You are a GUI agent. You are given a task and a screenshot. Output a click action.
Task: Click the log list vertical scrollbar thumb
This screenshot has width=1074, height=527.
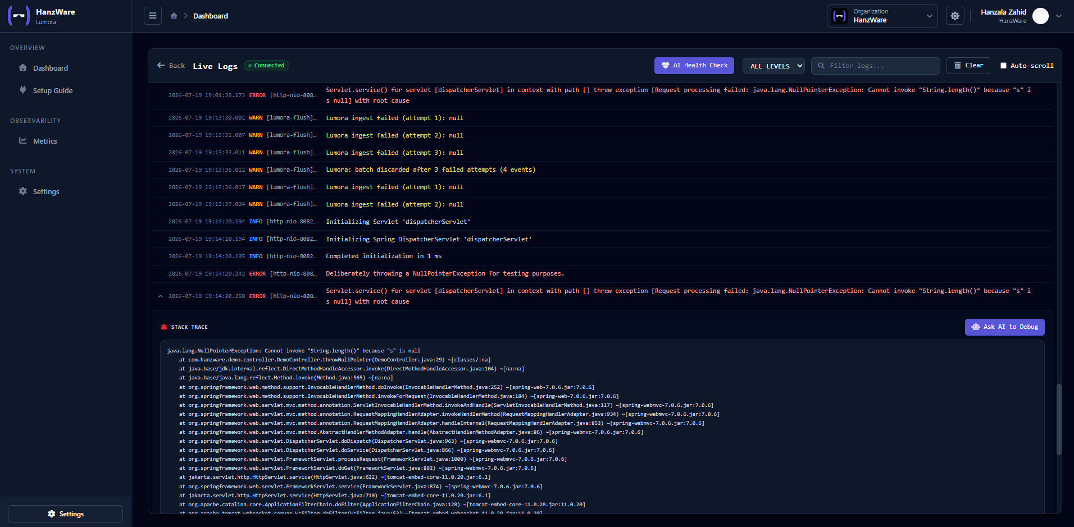(x=1059, y=419)
